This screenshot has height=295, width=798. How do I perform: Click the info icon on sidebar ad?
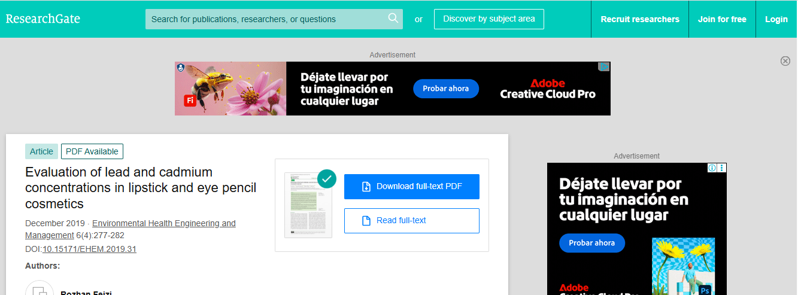tap(712, 168)
